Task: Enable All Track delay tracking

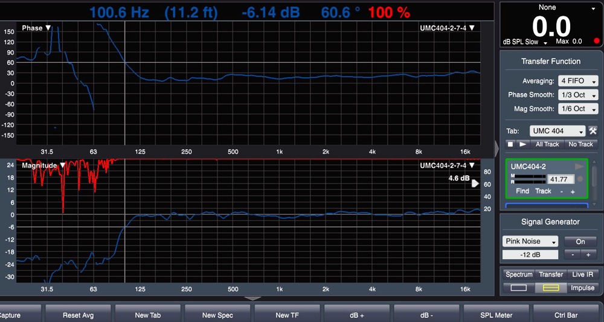Action: pos(547,144)
